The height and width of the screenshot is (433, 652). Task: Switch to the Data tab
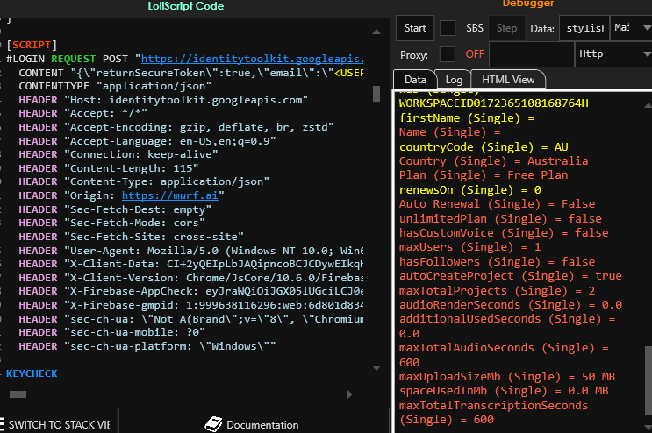tap(415, 79)
